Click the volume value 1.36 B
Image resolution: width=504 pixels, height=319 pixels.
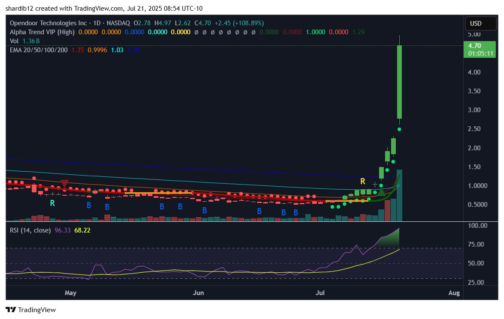tap(31, 41)
